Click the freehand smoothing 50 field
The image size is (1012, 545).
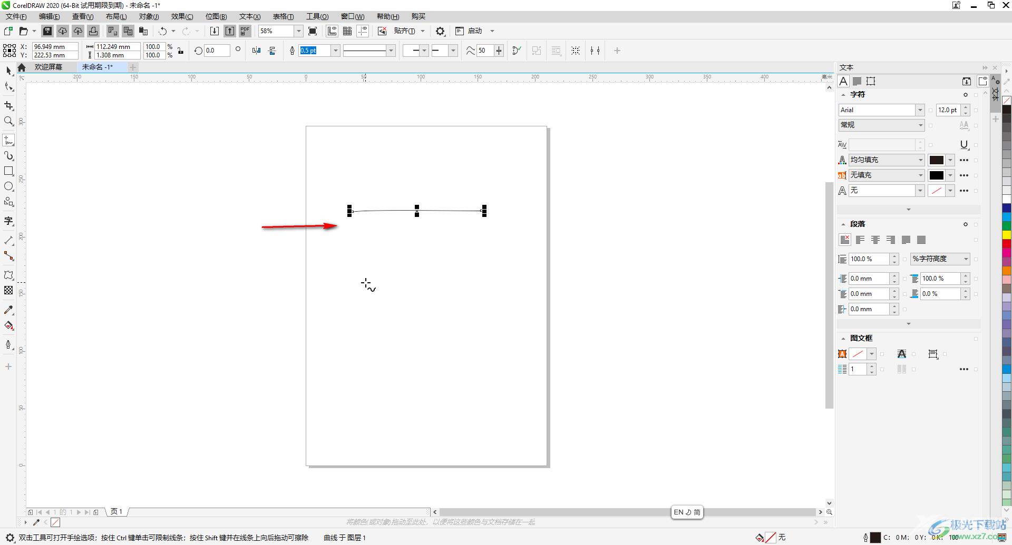coord(485,51)
